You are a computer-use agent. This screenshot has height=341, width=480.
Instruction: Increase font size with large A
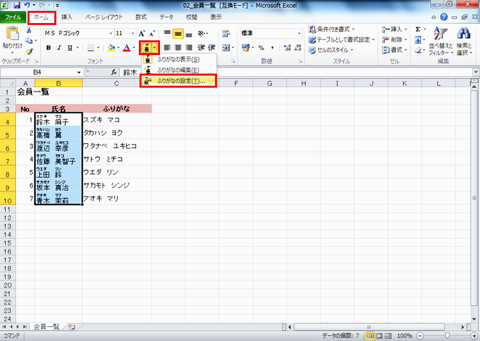point(141,33)
